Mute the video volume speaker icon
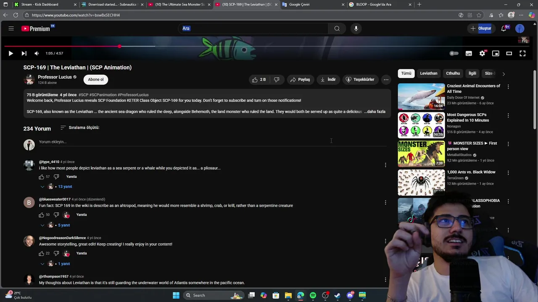The width and height of the screenshot is (538, 302). [37, 53]
